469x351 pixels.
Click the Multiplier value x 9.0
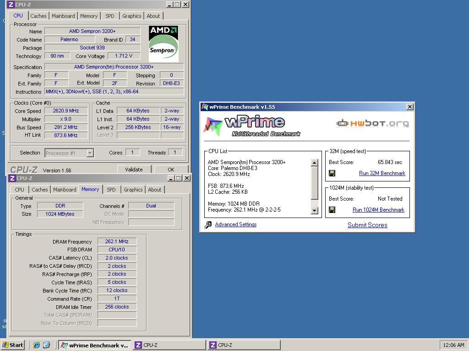66,119
